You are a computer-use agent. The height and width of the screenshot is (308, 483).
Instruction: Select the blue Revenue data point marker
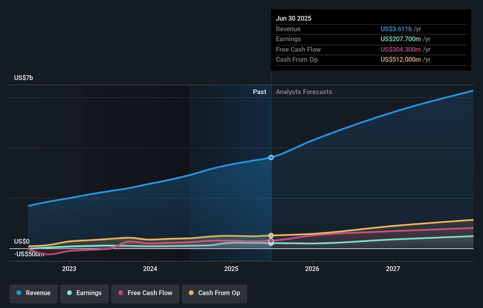[271, 157]
